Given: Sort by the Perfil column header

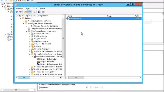Looking at the screenshot, I should click(x=138, y=16).
